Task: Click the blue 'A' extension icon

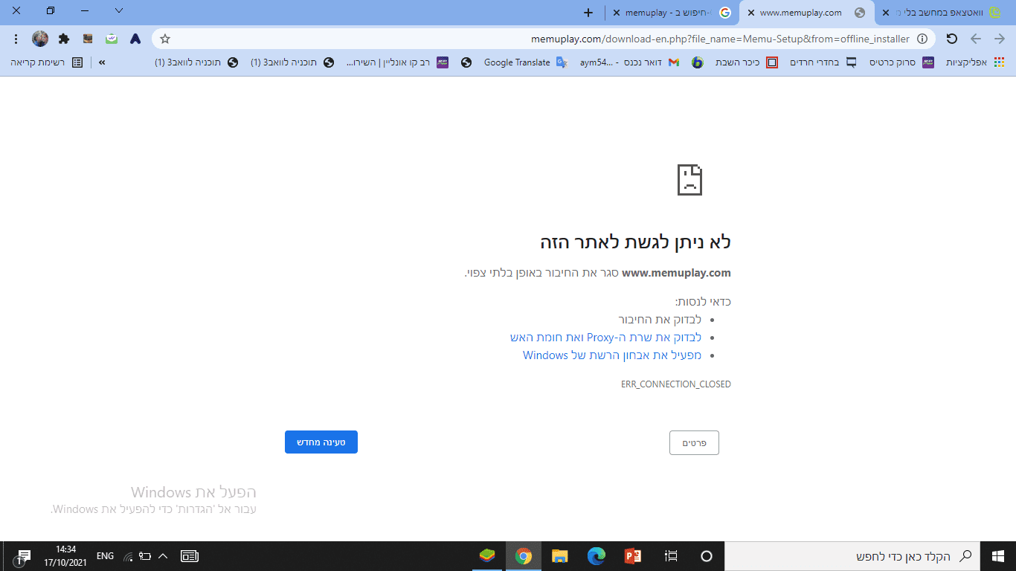Action: point(135,39)
